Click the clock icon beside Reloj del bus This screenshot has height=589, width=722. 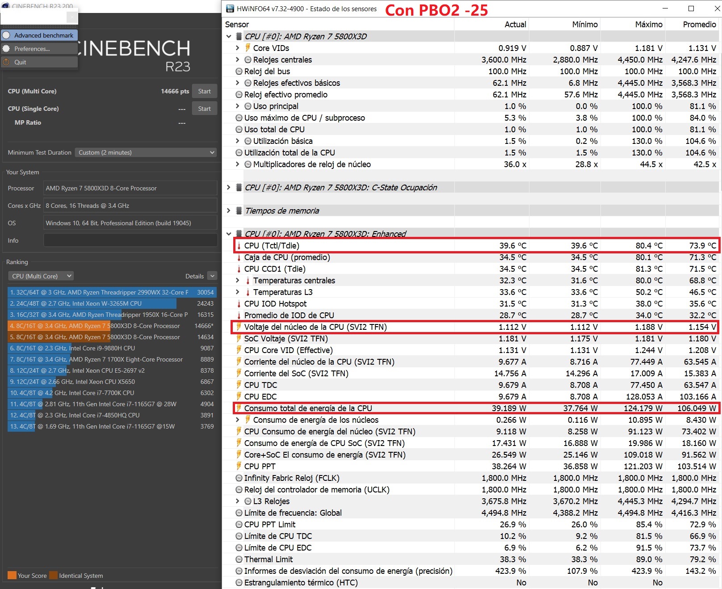(x=239, y=71)
